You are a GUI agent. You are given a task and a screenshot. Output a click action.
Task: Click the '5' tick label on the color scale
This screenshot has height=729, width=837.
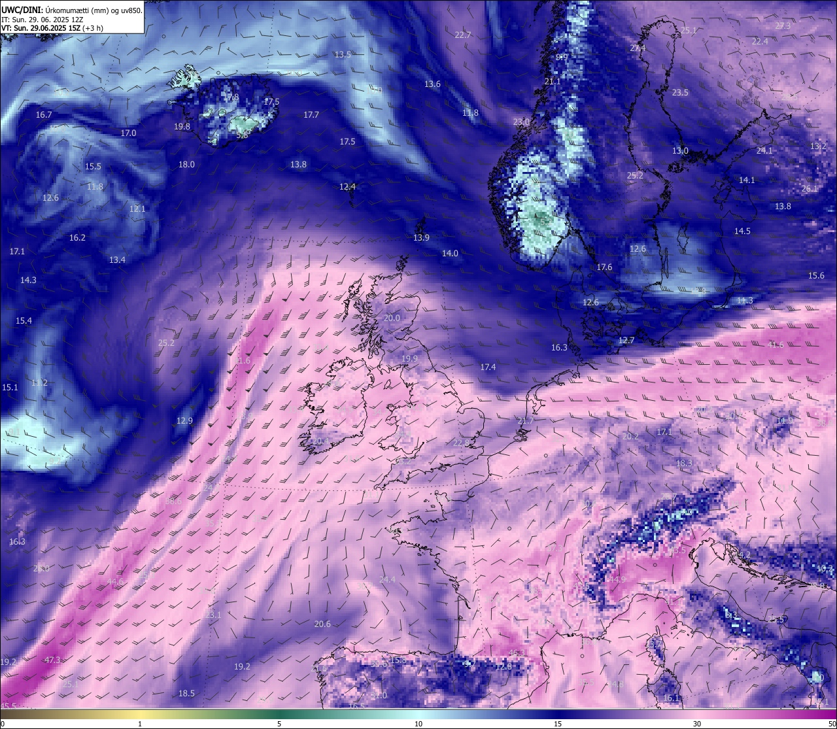click(x=279, y=724)
